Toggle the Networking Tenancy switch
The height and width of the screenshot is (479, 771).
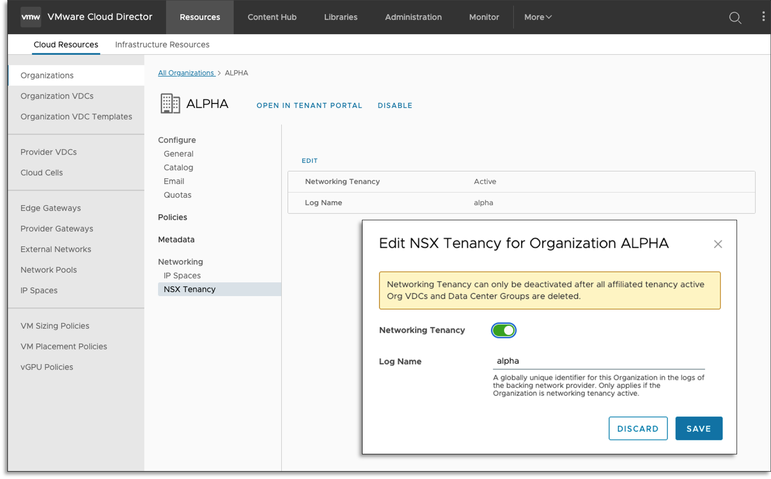(x=503, y=331)
